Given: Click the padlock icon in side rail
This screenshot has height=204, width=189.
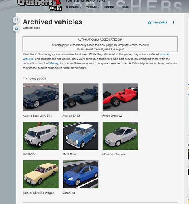Looking at the screenshot, I should click(x=16, y=28).
